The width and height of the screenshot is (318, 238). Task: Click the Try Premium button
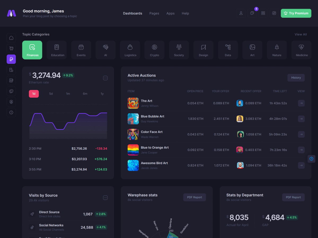click(x=296, y=13)
